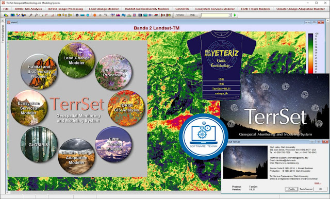Open the File menu

coord(6,9)
